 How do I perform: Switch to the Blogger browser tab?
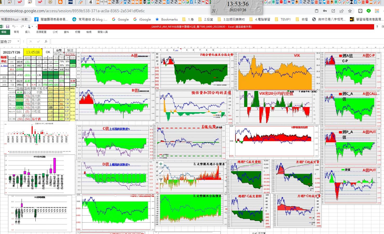(x=60, y=2)
